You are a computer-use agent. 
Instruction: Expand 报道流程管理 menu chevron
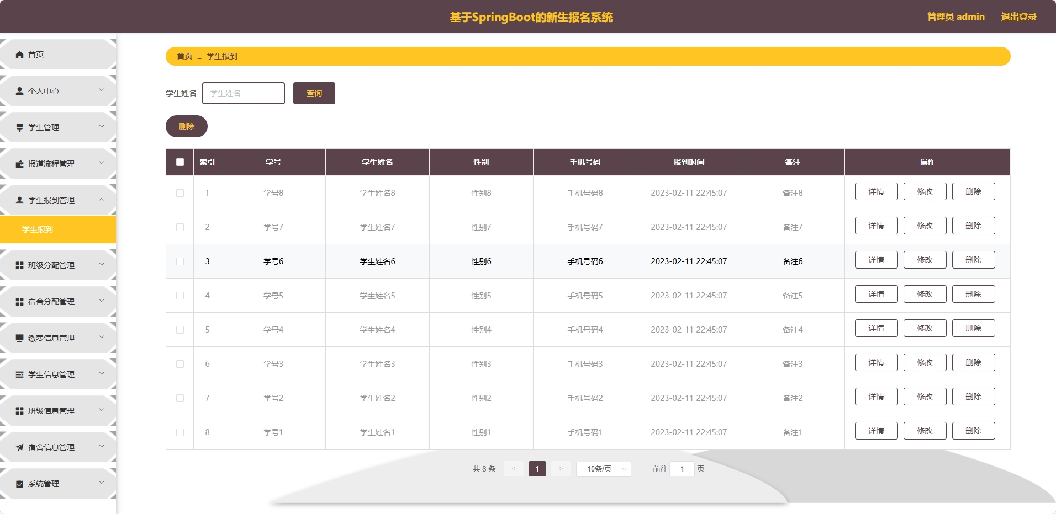point(102,163)
